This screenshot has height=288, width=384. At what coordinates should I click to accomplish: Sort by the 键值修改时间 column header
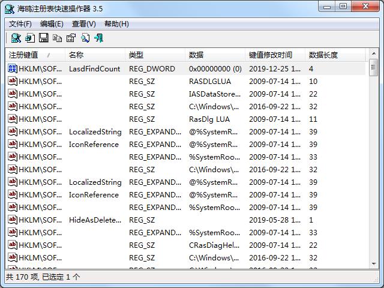tap(271, 55)
